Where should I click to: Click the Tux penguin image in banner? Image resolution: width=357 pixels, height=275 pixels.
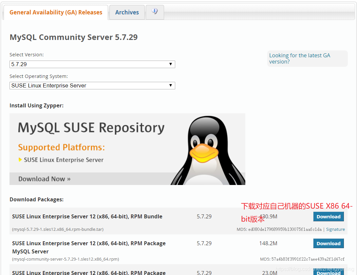208,150
